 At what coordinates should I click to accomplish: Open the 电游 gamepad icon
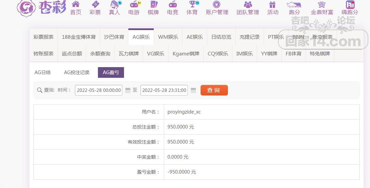coord(134,5)
